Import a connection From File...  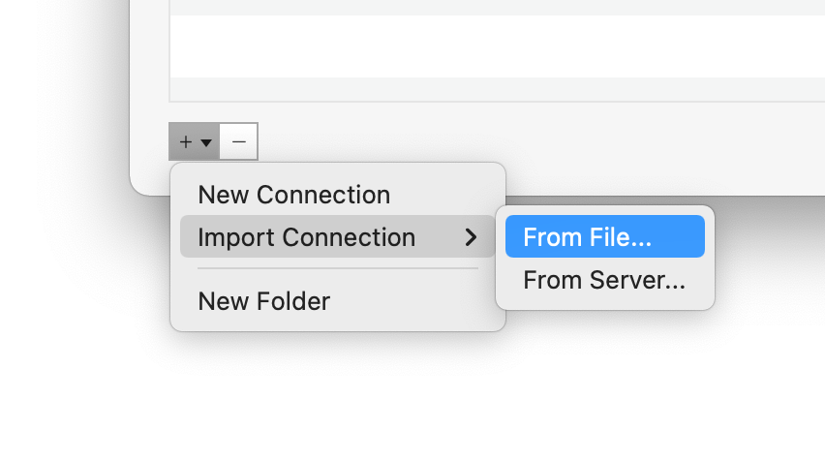coord(587,237)
